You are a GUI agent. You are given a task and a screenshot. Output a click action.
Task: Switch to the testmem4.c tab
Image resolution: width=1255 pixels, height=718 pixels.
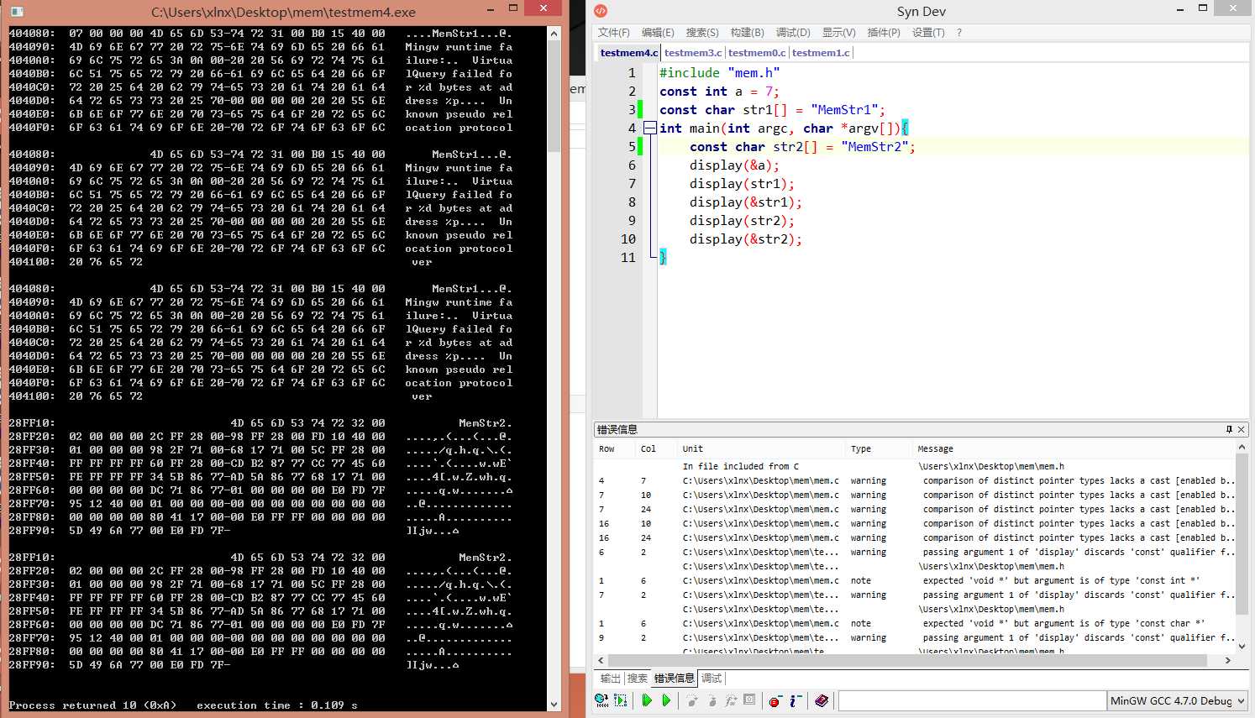point(629,52)
